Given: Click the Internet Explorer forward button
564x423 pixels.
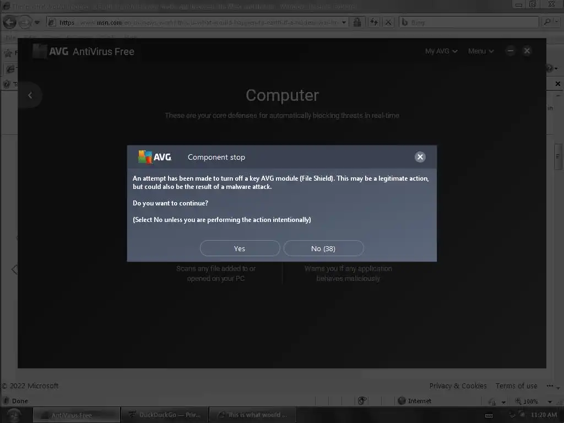Looking at the screenshot, I should tap(25, 22).
